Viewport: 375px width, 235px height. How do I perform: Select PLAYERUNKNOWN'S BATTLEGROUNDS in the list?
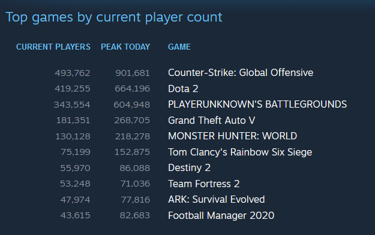pyautogui.click(x=257, y=105)
